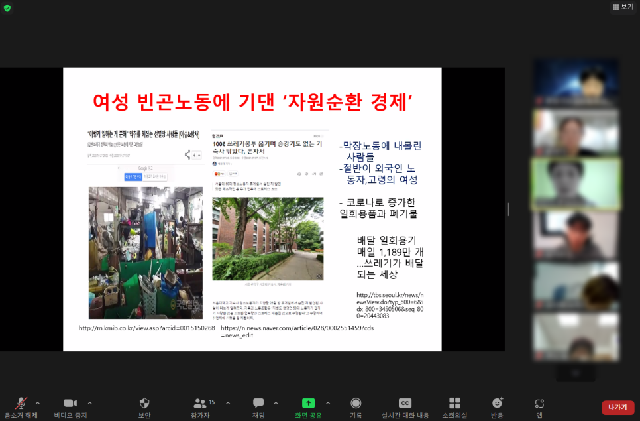Open the 참가자 participants panel

click(200, 408)
